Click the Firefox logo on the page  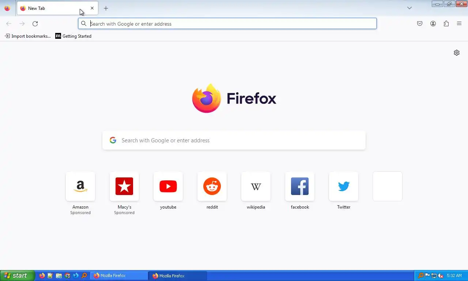[234, 98]
